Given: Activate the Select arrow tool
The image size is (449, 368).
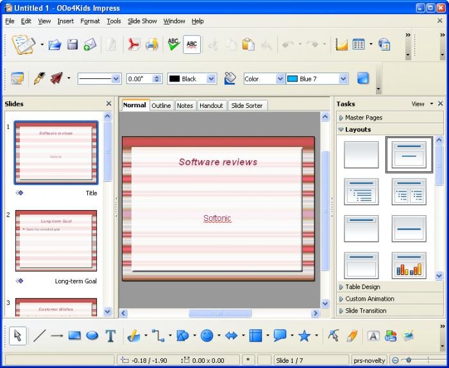Looking at the screenshot, I should coord(18,336).
